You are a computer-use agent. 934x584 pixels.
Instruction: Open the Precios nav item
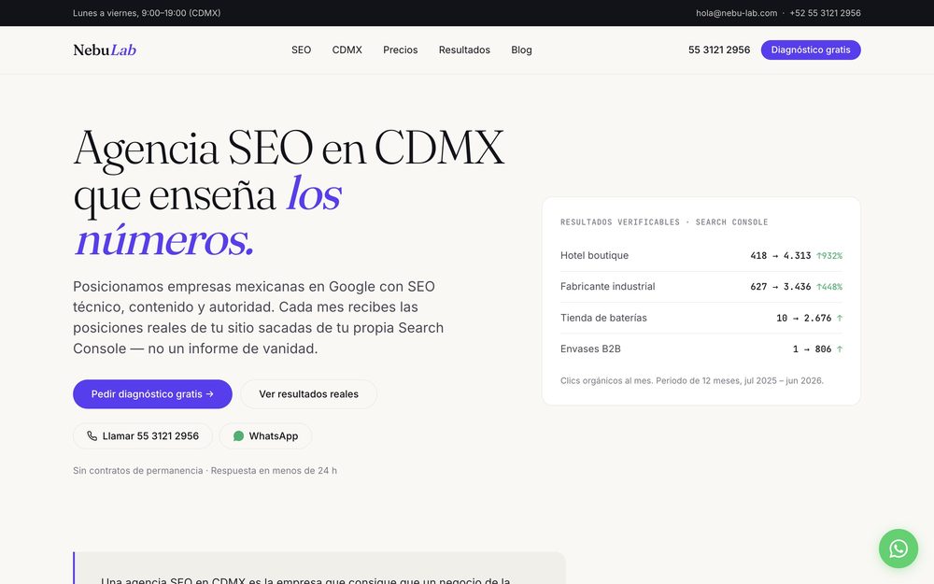click(x=401, y=50)
